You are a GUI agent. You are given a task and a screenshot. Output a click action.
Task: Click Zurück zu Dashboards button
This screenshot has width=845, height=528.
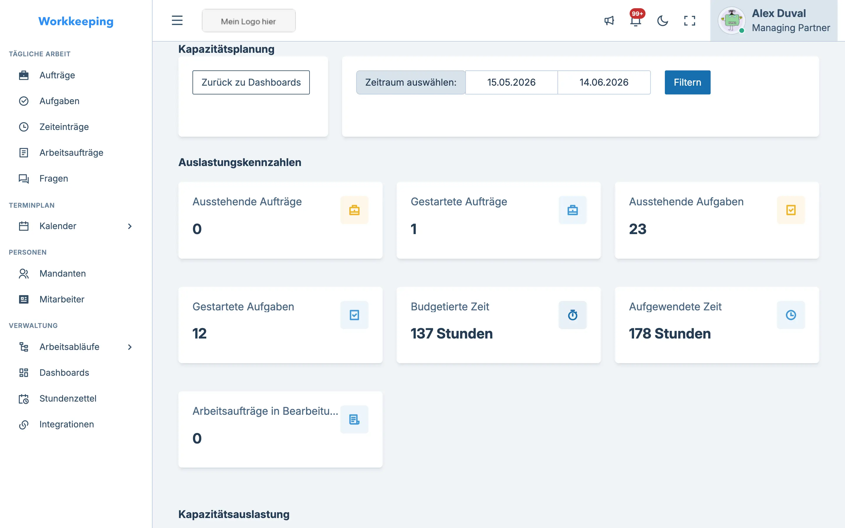[x=251, y=82]
